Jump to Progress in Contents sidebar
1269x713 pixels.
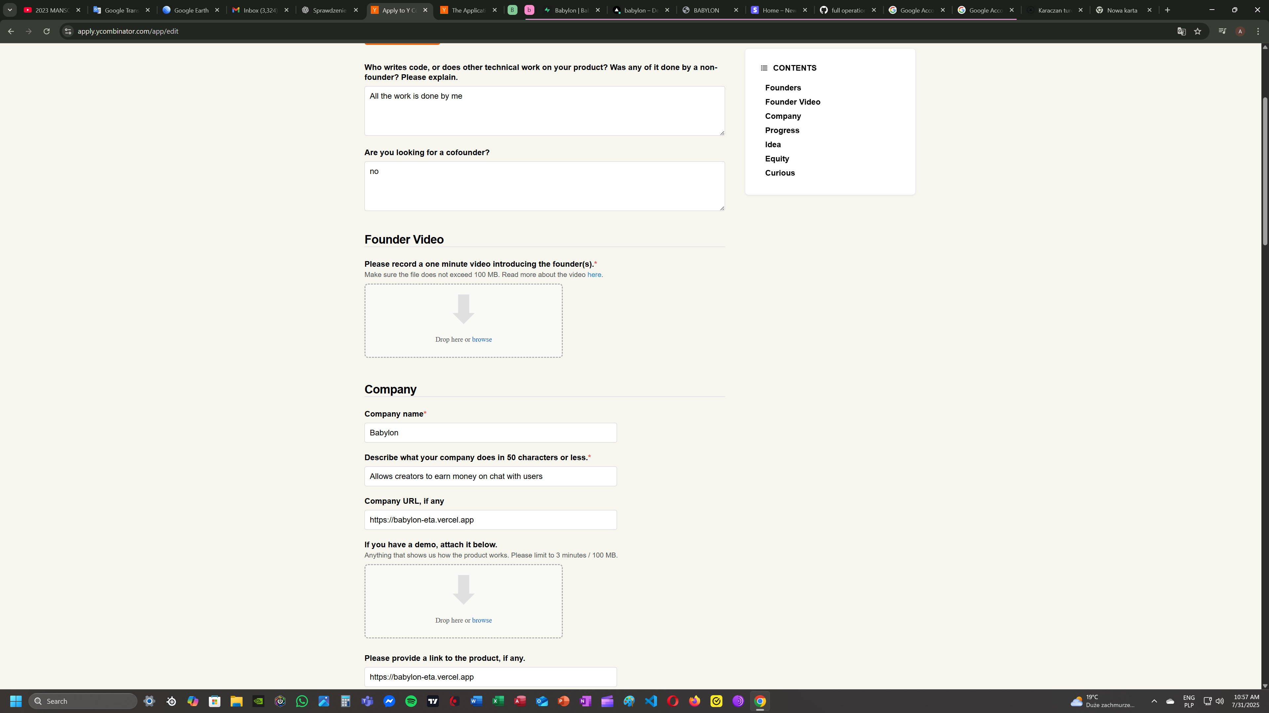pos(782,130)
